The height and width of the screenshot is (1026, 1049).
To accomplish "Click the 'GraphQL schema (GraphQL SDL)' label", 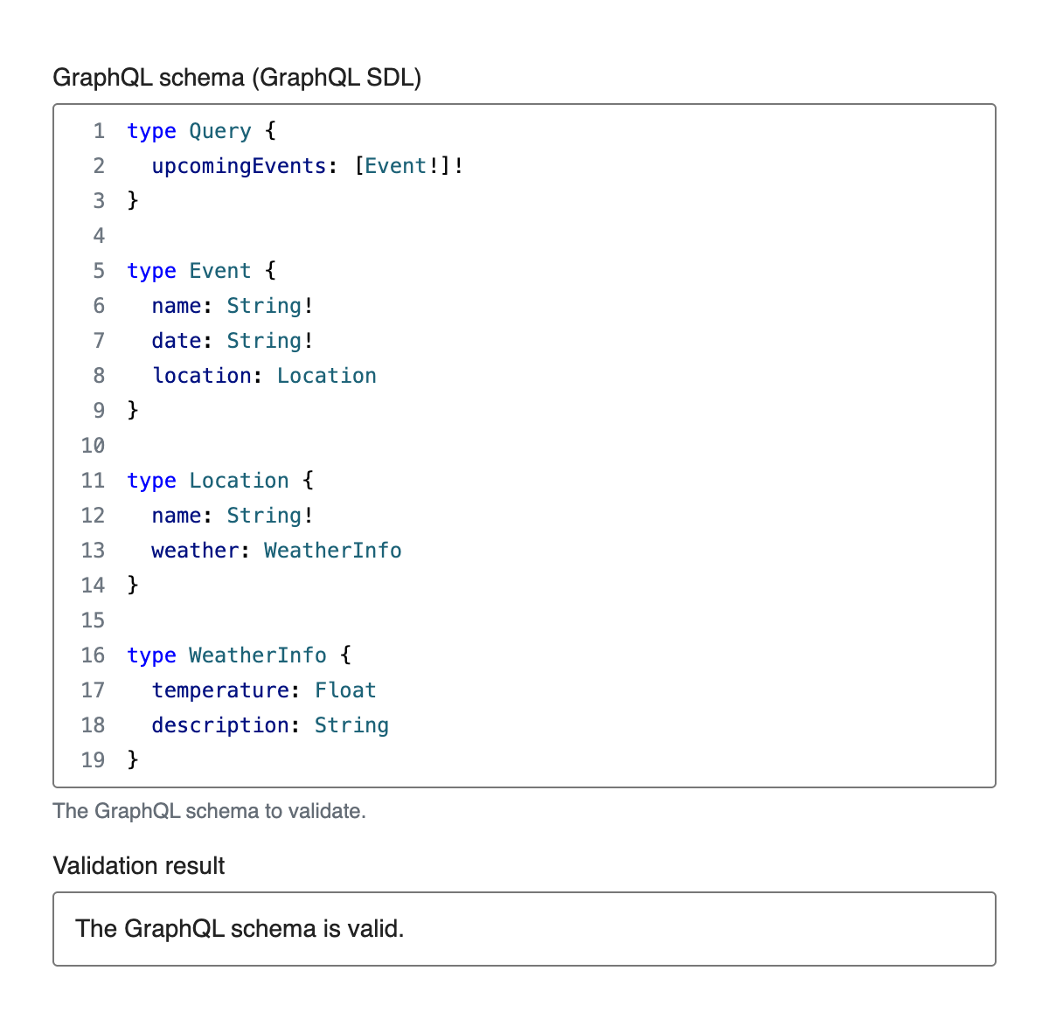I will tap(237, 78).
